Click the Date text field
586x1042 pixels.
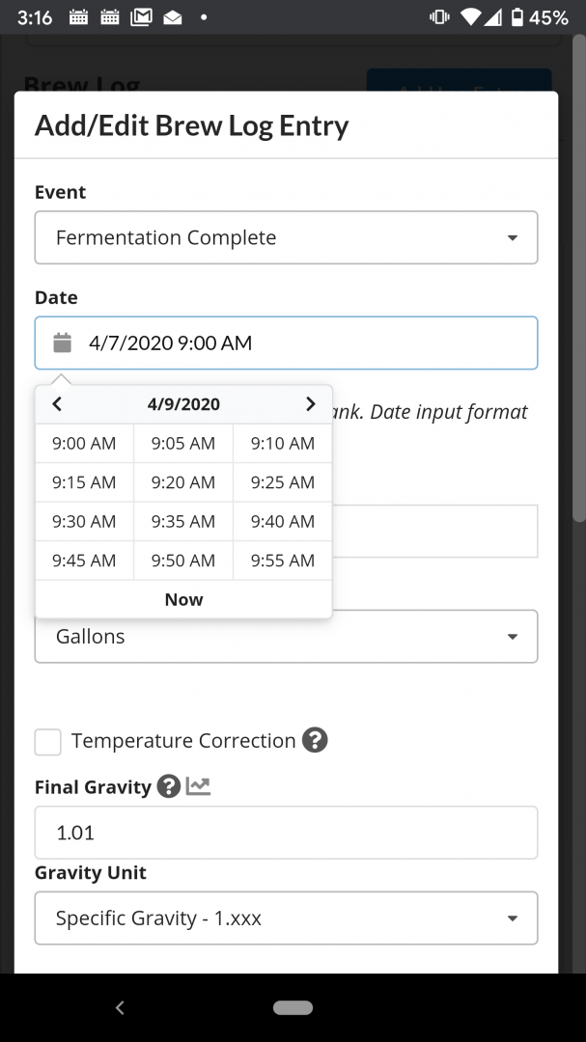click(x=286, y=343)
